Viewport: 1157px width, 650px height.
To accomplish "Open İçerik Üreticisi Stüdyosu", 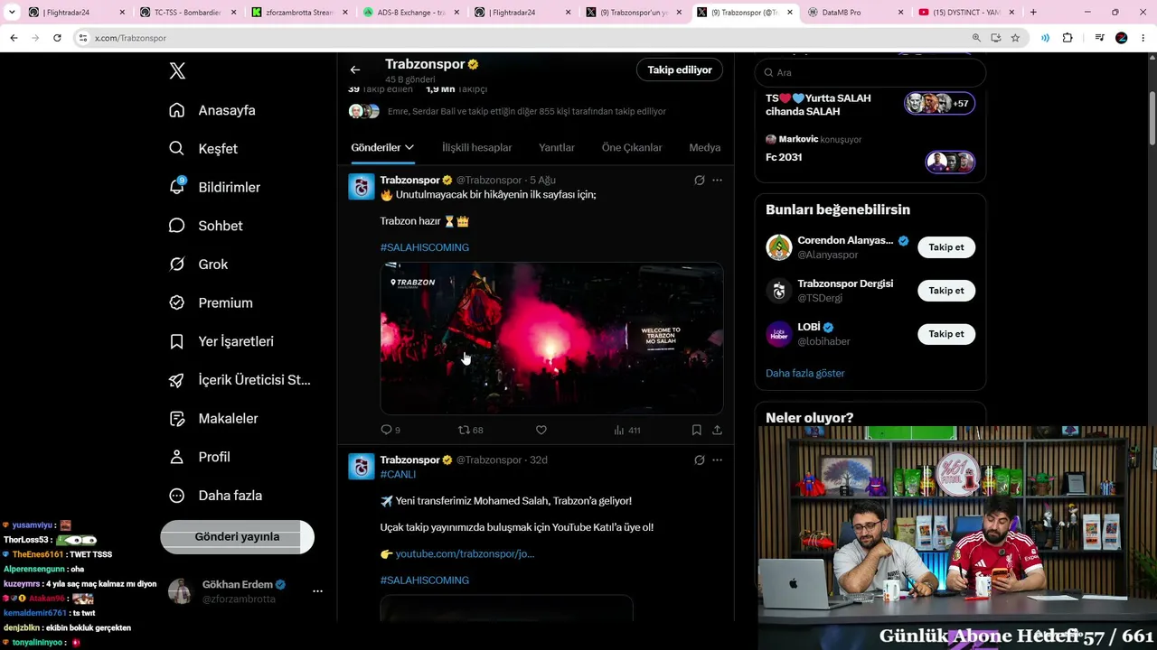I will point(240,380).
